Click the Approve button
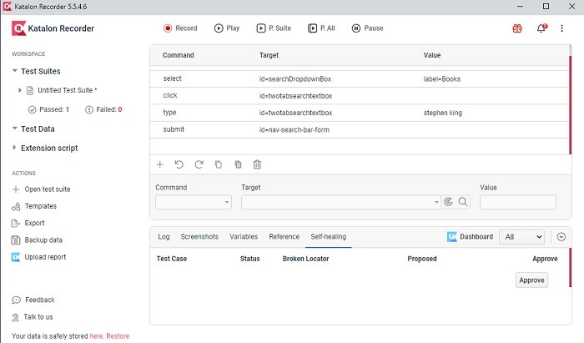584x343 pixels. pyautogui.click(x=531, y=280)
